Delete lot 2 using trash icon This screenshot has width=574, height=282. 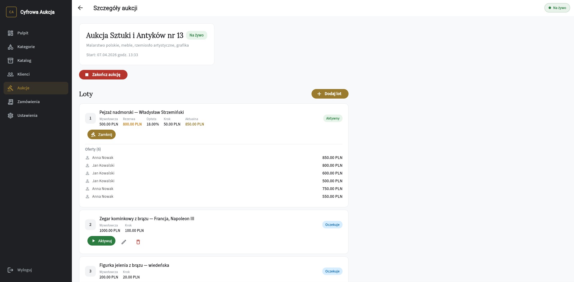click(138, 242)
